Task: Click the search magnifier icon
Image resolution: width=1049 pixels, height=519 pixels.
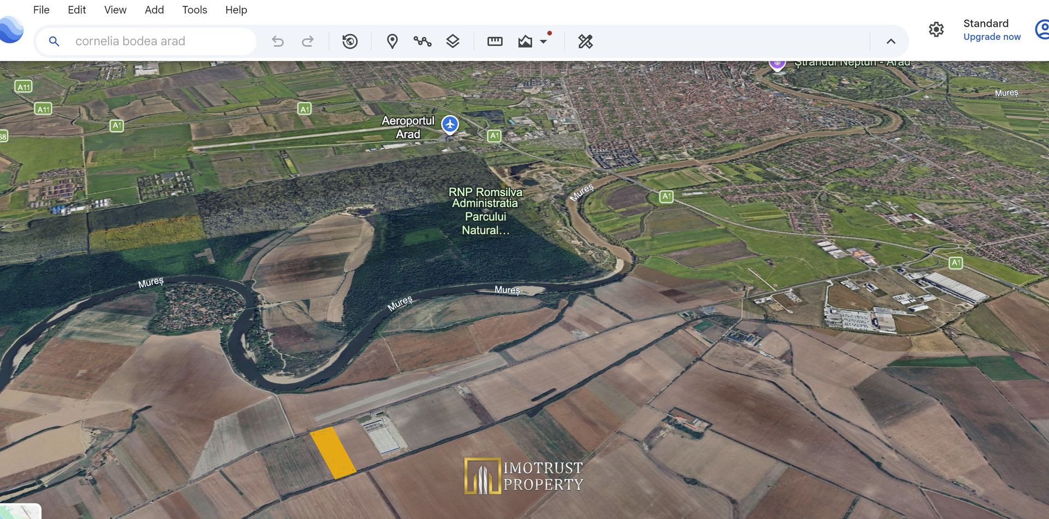Action: pyautogui.click(x=54, y=41)
